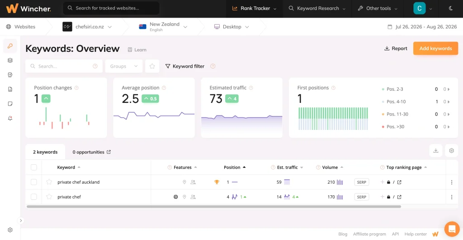Image resolution: width=463 pixels, height=240 pixels.
Task: Select the 'private chef' row checkbox
Action: click(x=34, y=197)
